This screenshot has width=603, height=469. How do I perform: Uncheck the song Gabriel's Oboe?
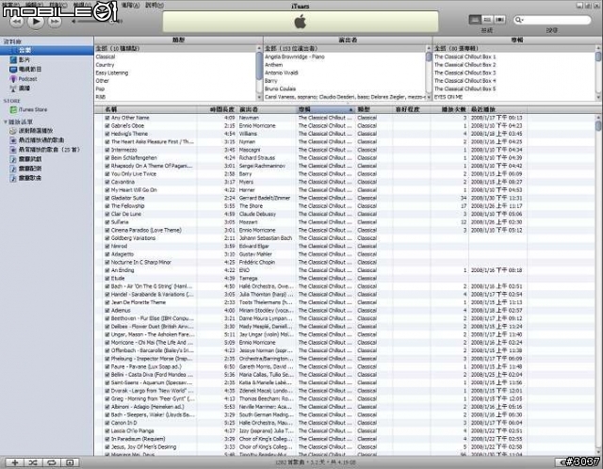click(107, 125)
